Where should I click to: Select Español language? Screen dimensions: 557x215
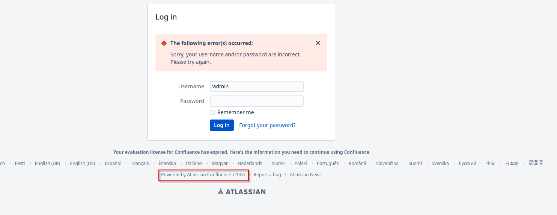pyautogui.click(x=113, y=164)
